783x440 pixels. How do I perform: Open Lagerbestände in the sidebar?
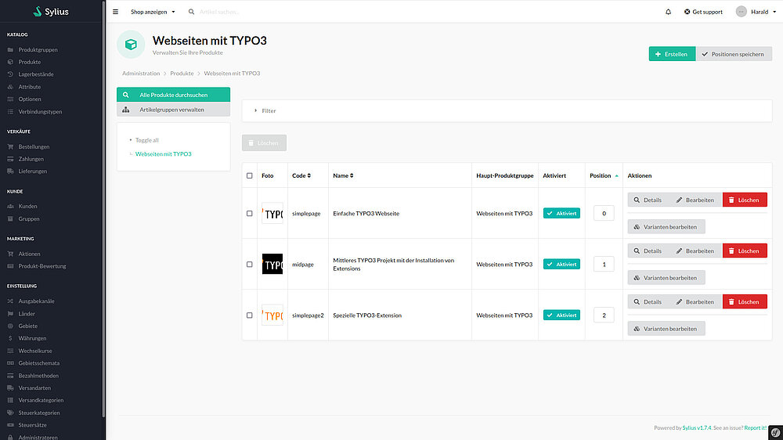[x=36, y=74]
